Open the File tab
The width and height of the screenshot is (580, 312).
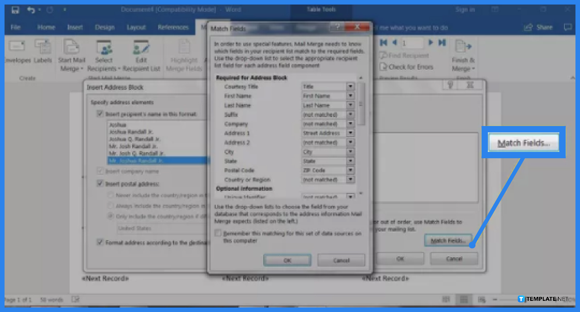tap(15, 27)
